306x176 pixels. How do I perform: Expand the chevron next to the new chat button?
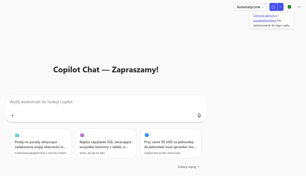(x=280, y=7)
